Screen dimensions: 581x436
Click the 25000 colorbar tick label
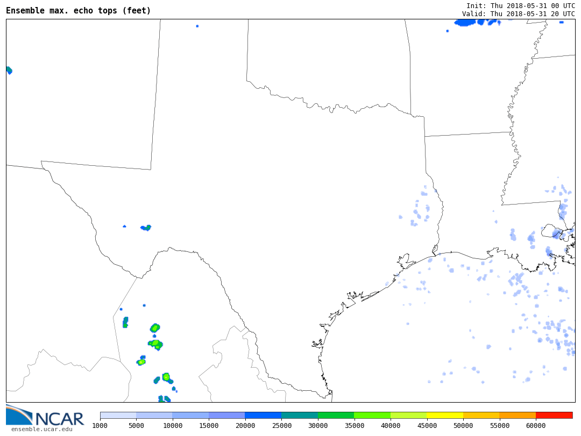click(281, 426)
